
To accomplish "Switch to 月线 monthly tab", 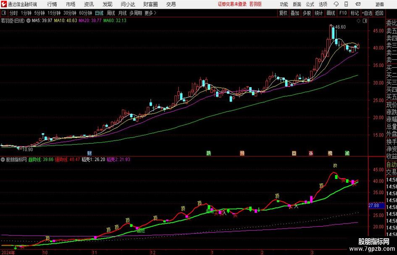I will (123, 13).
